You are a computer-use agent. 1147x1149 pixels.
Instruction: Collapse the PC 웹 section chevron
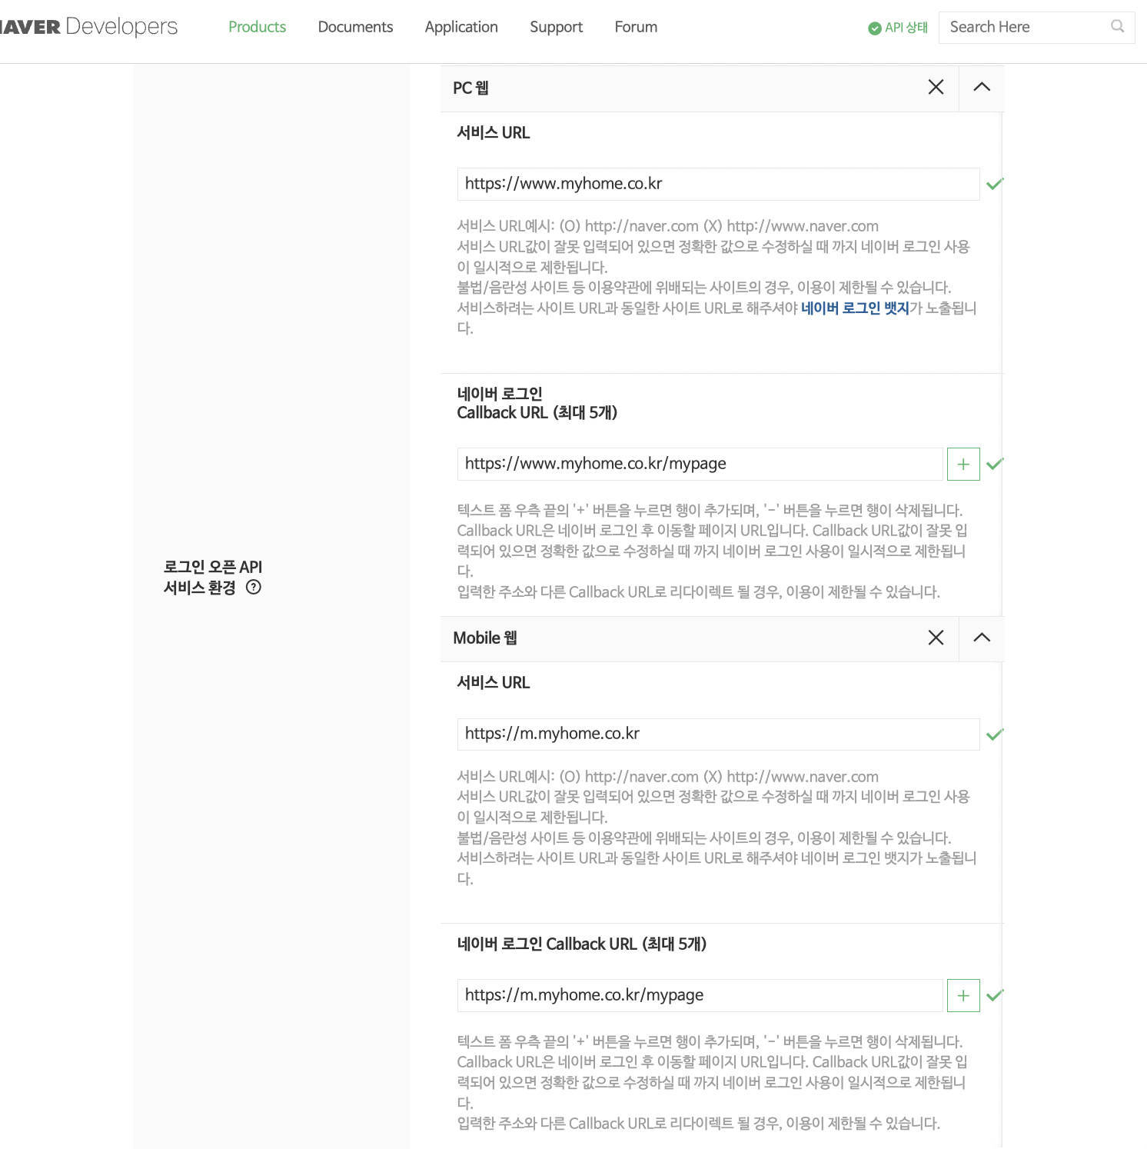(982, 87)
